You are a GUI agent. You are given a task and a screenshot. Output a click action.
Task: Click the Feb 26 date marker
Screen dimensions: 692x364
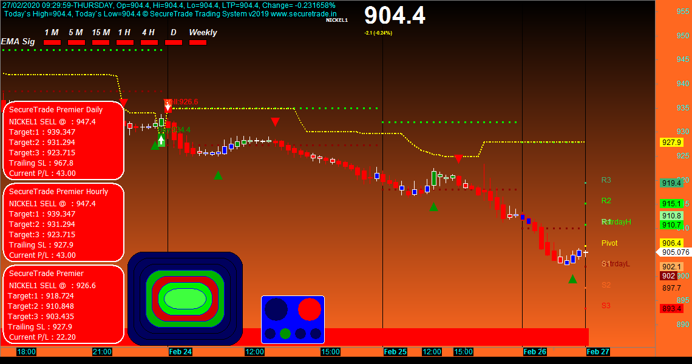535,352
